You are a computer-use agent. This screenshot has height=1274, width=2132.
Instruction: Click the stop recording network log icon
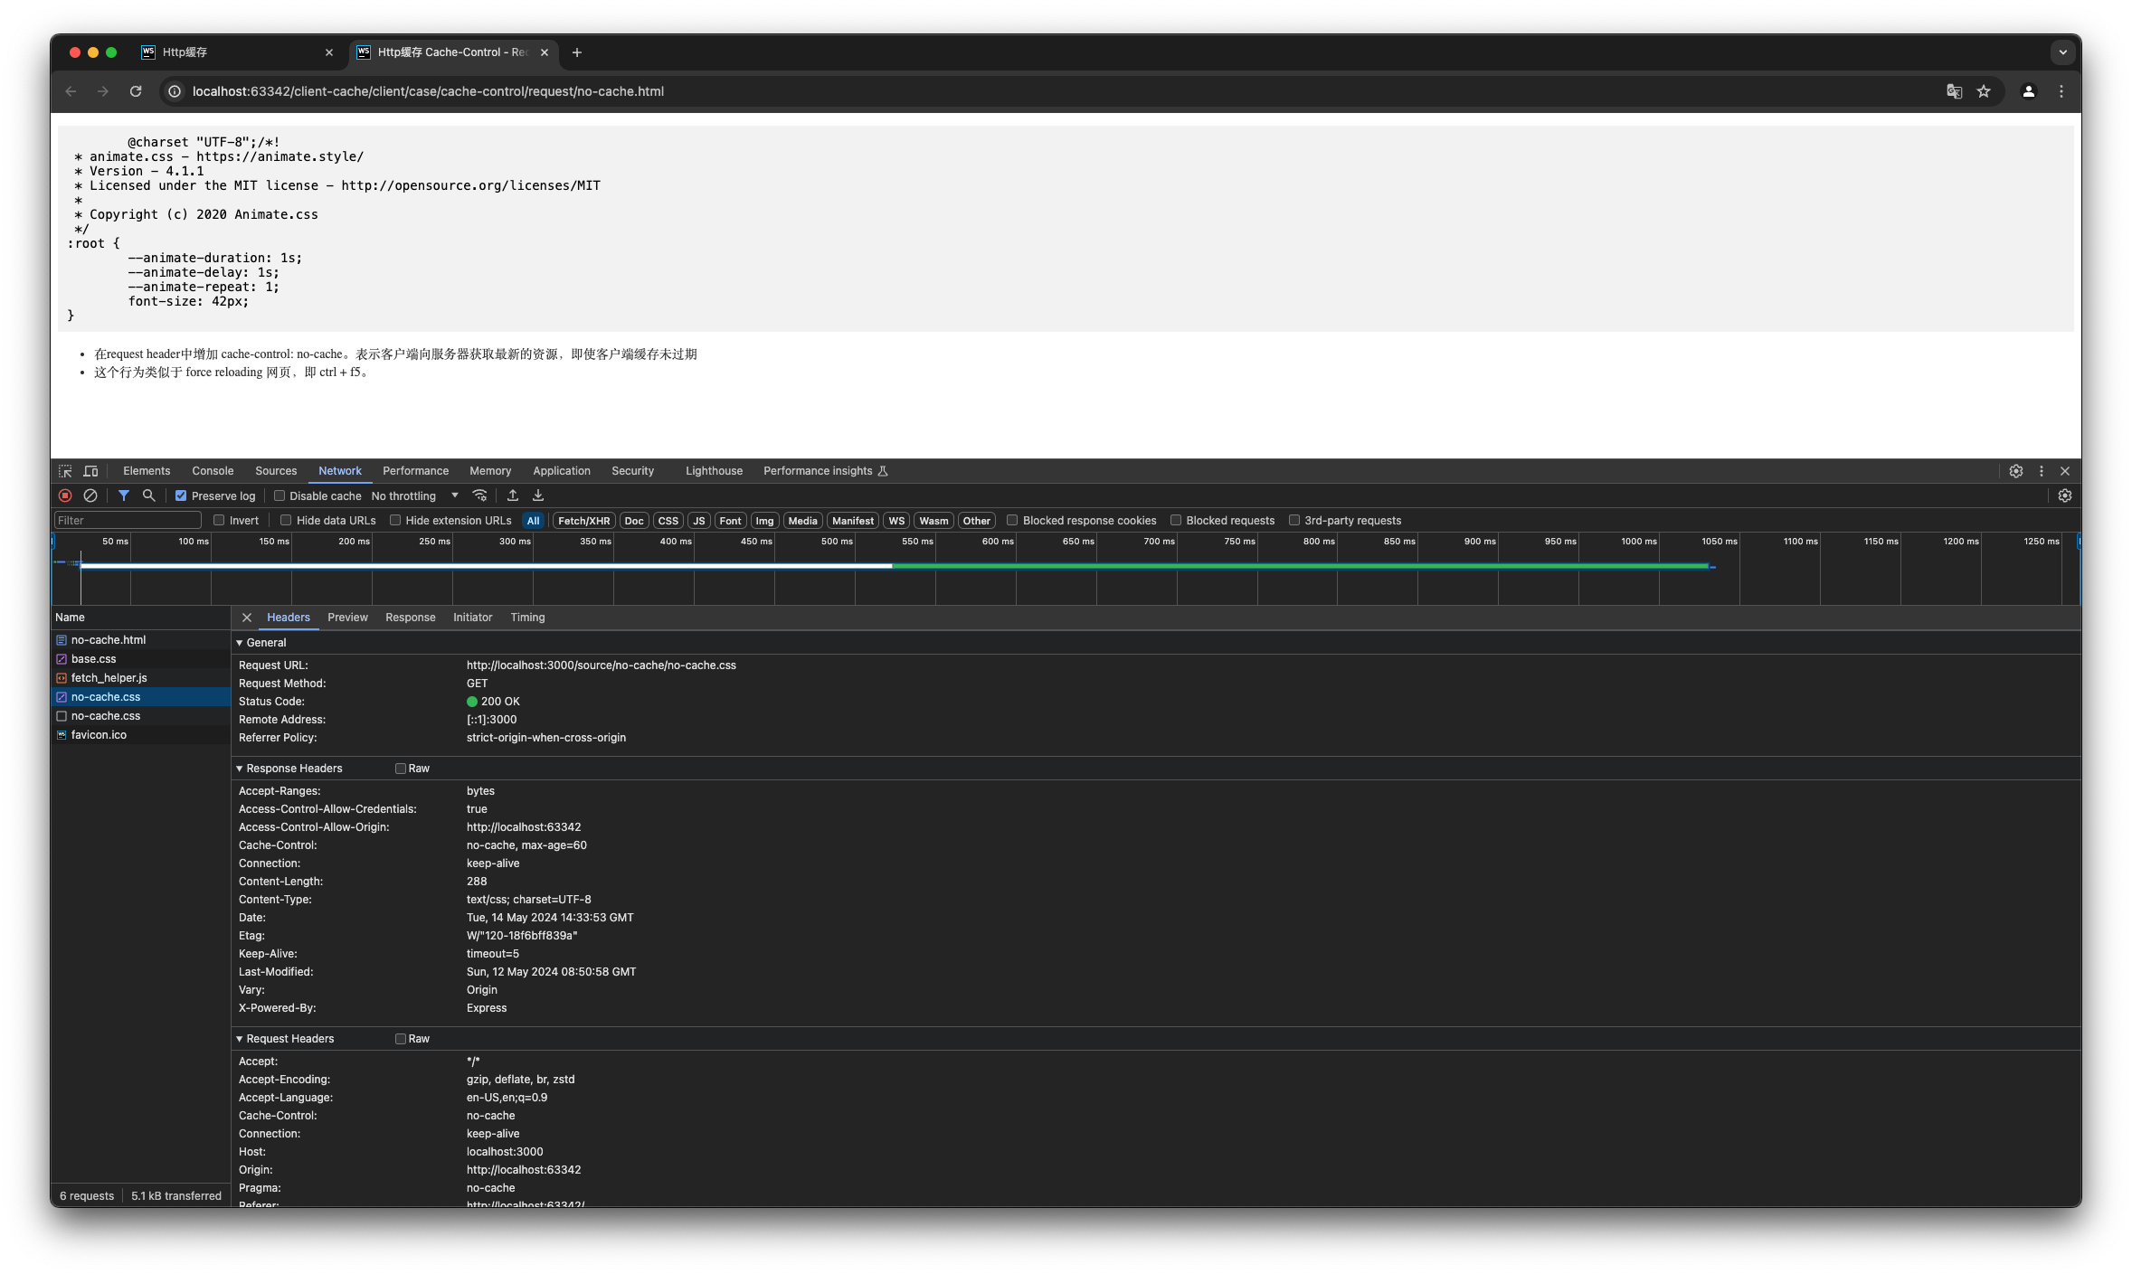[65, 495]
